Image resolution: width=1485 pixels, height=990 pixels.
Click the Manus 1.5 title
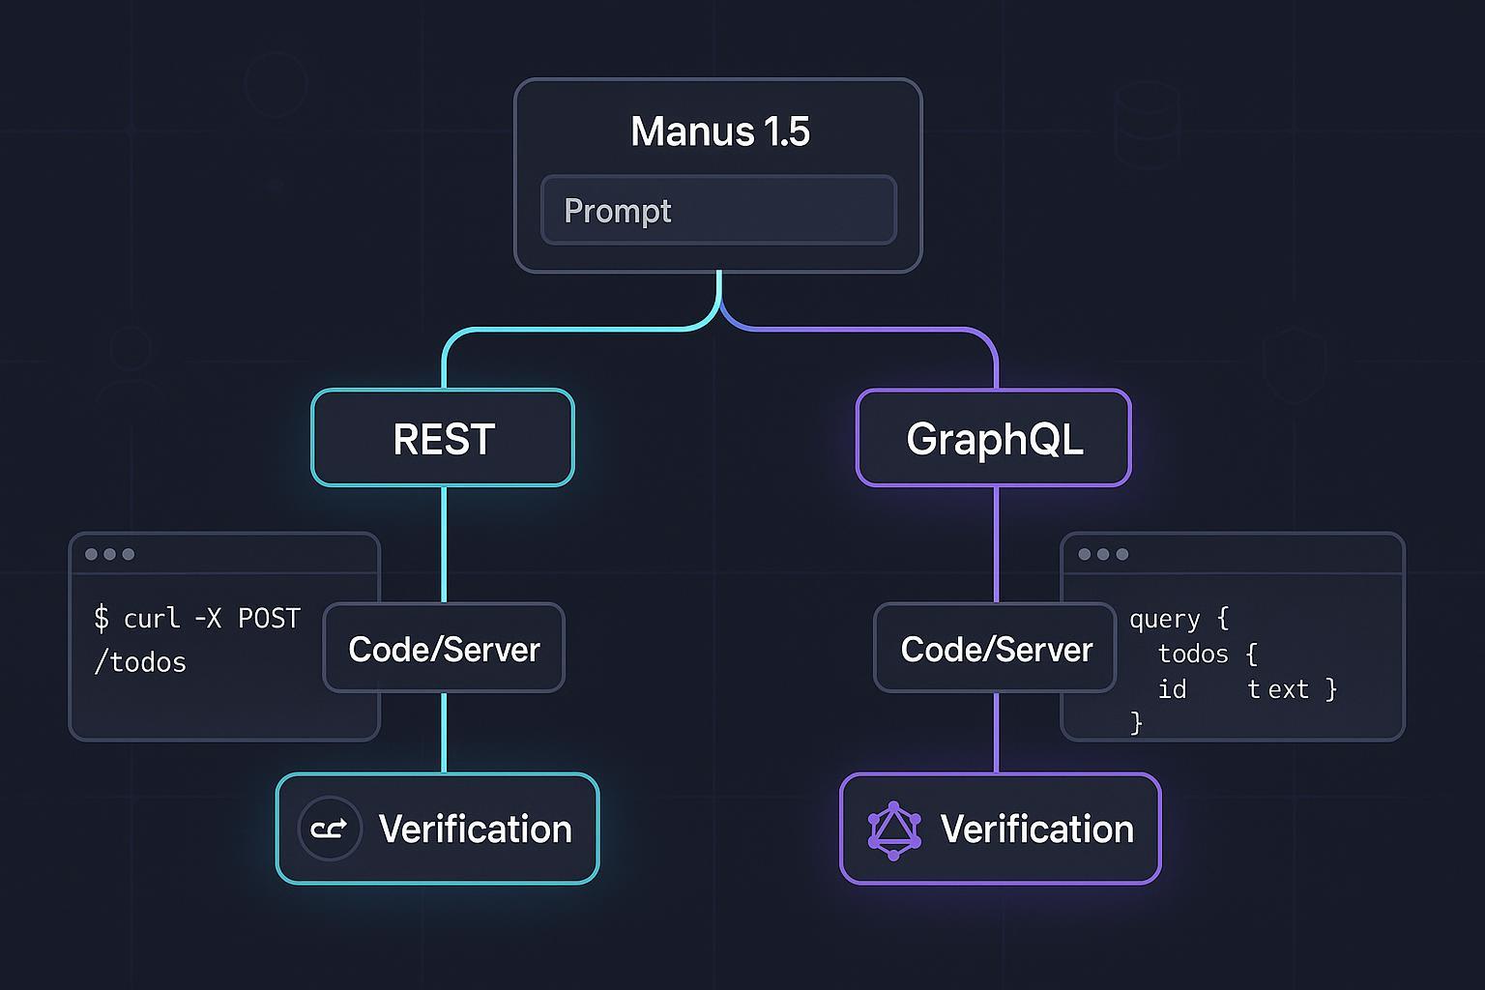pos(719,131)
